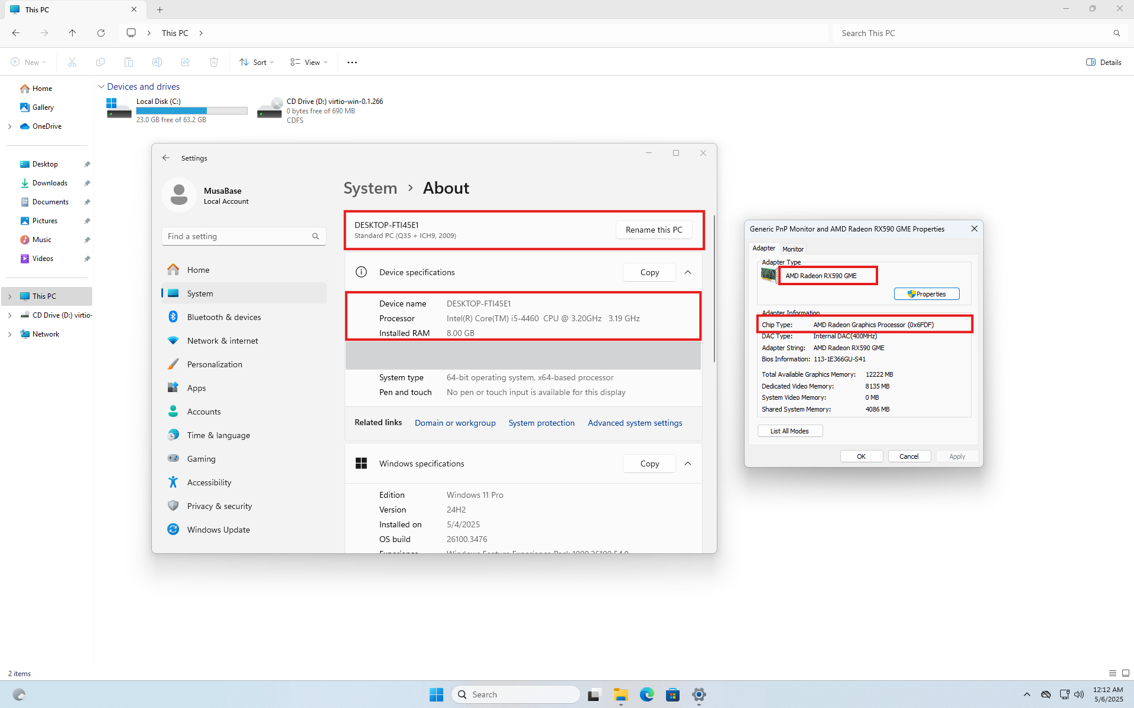Go up one folder level in Explorer
The image size is (1134, 708).
73,33
